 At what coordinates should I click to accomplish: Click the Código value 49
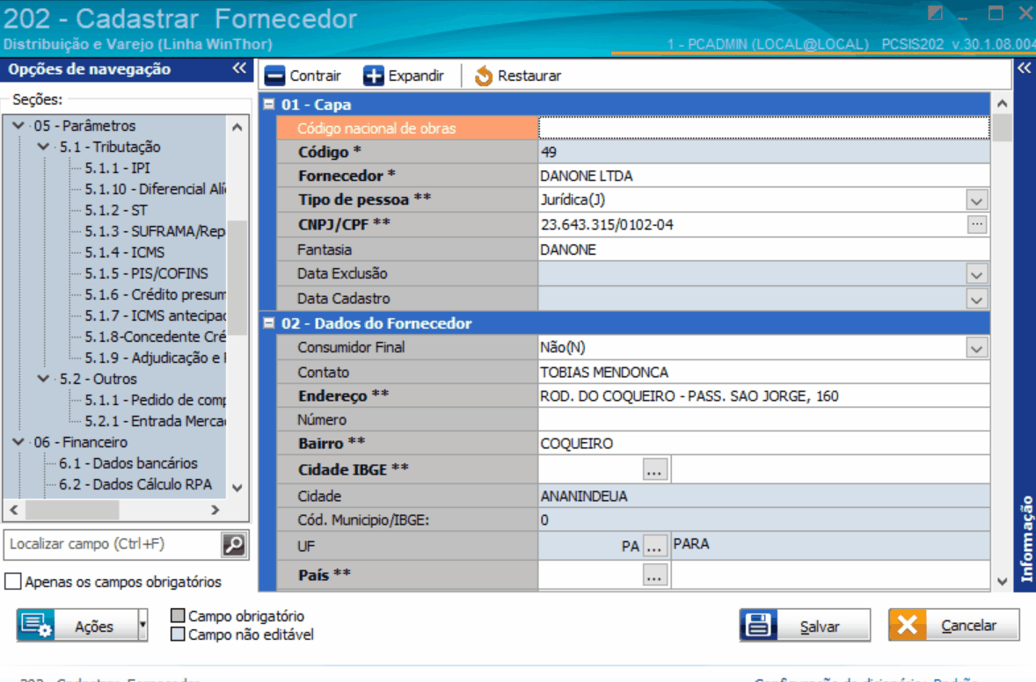[549, 153]
